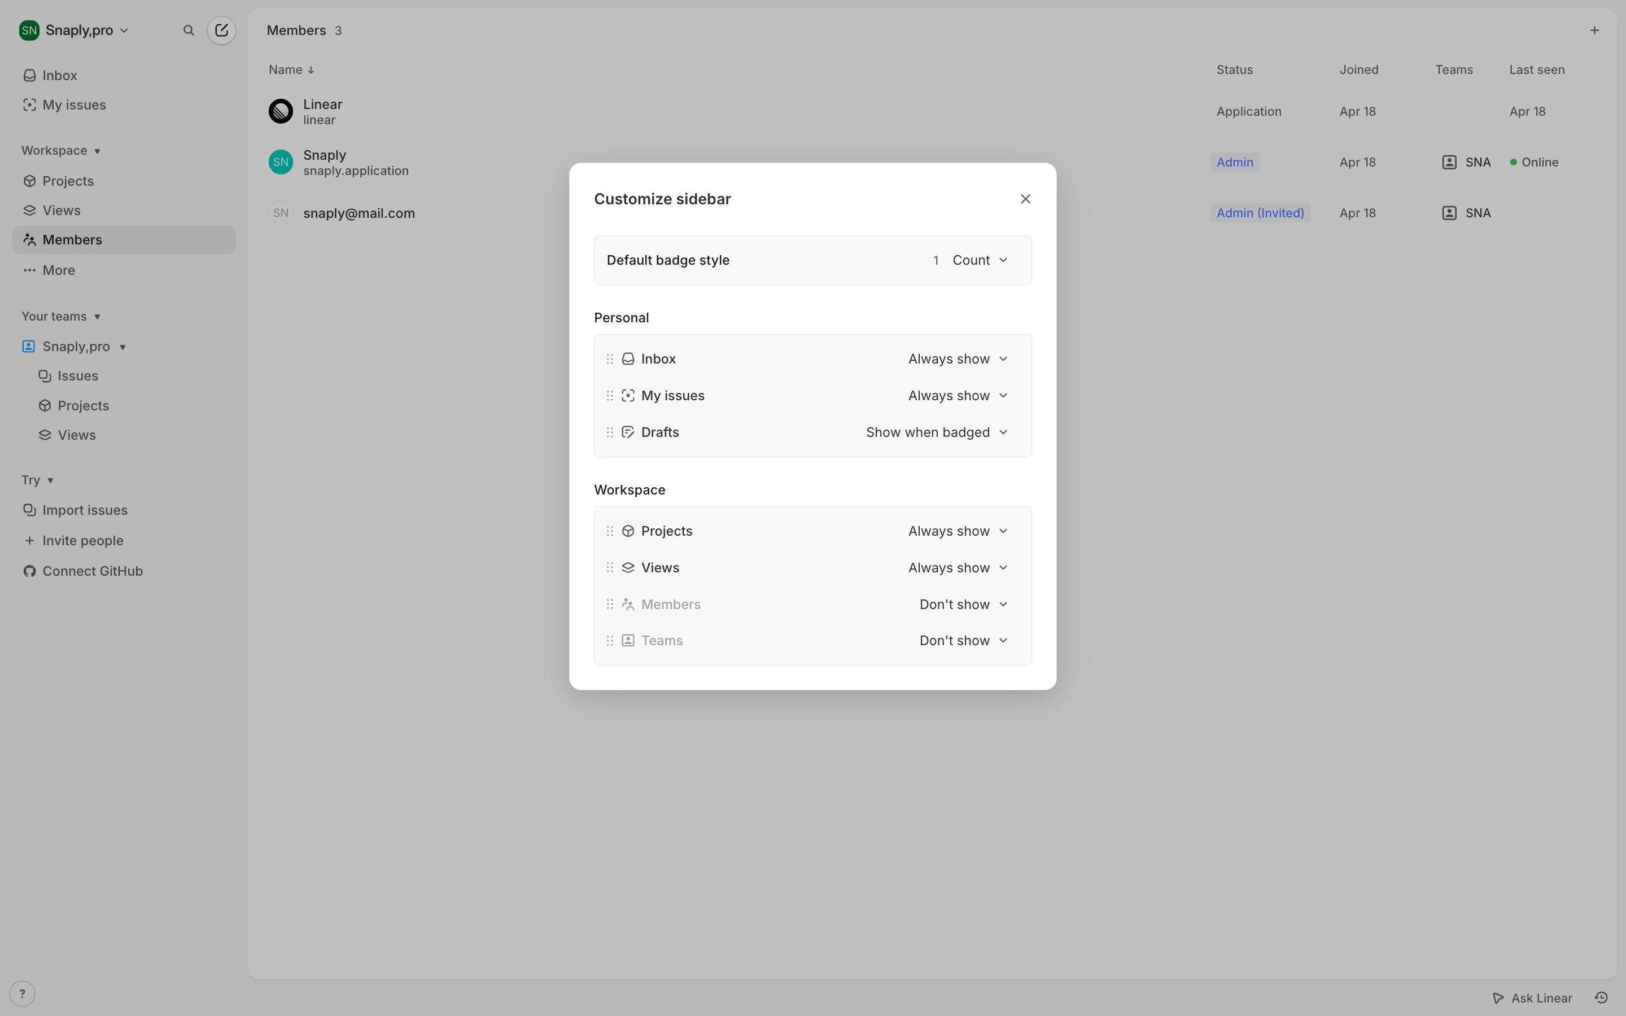Screen dimensions: 1626x1016
Task: Open Projects under Workspace in sidebar
Action: tap(124, 181)
